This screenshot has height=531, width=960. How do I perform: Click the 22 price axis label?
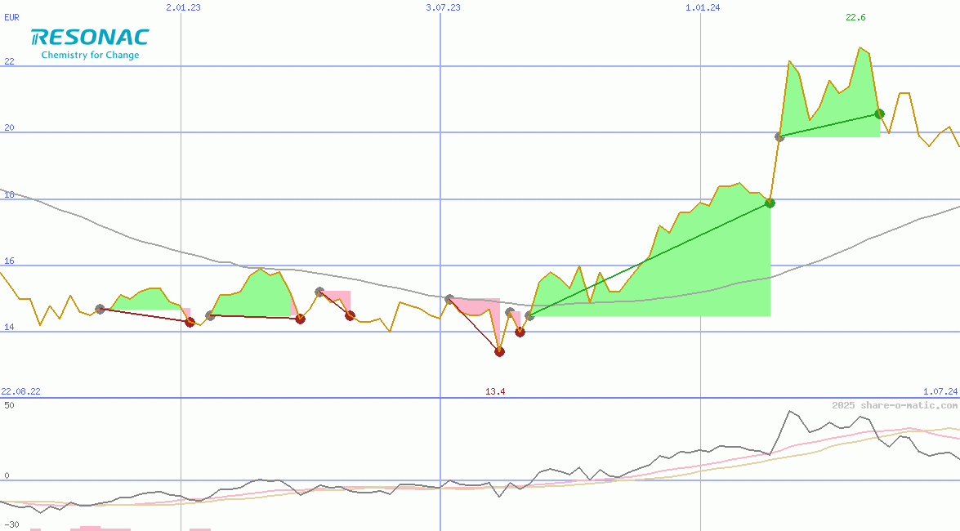pos(9,61)
